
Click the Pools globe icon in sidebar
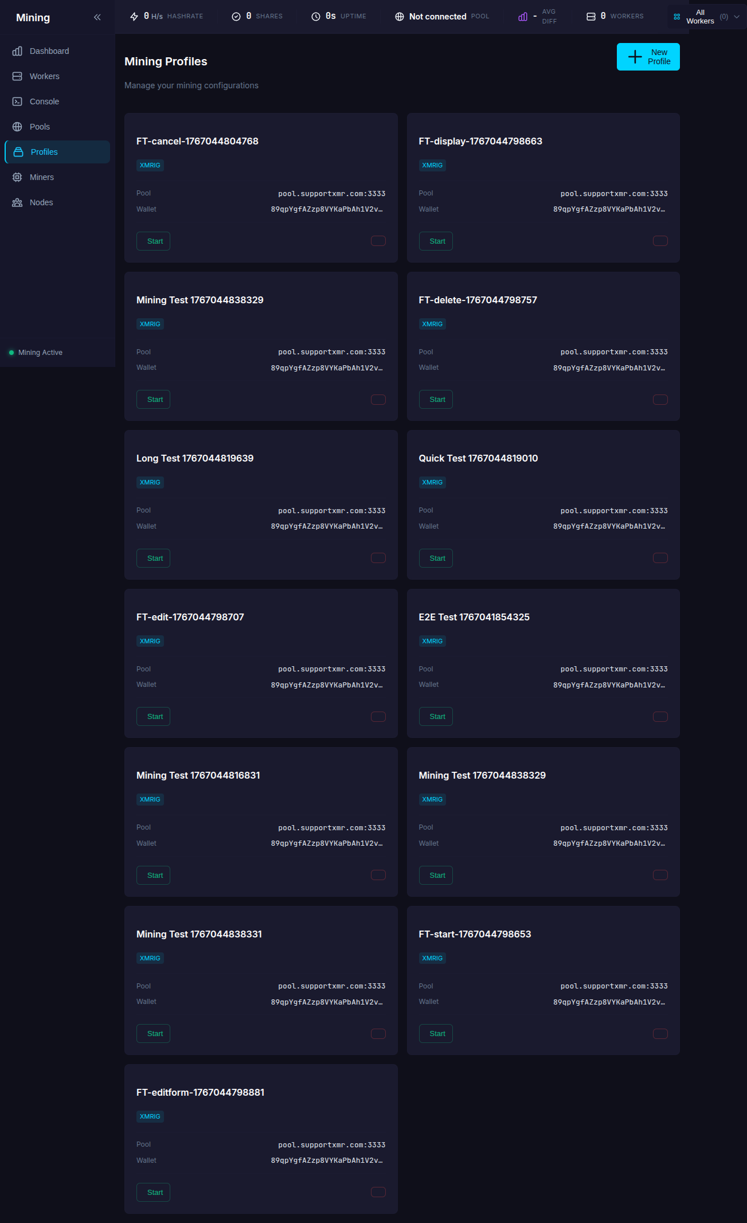pos(17,127)
